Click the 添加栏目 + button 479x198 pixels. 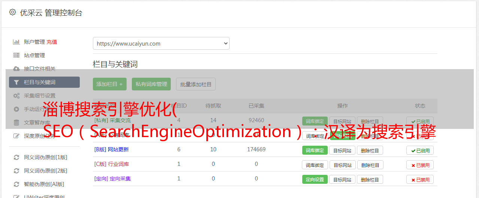point(110,84)
